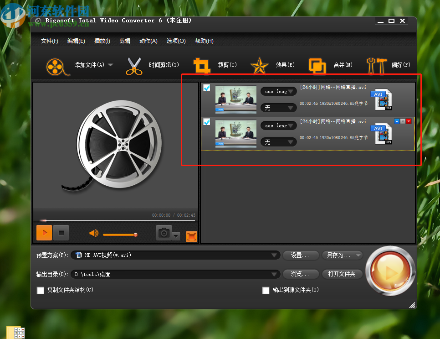Toggle full screen preview icon
The height and width of the screenshot is (339, 440).
click(x=192, y=237)
